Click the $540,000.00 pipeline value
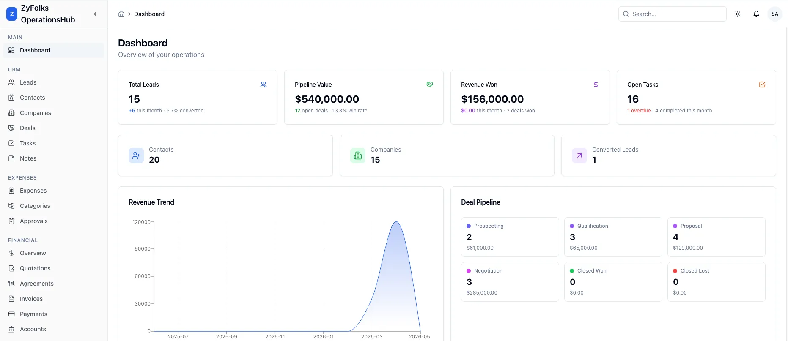Image resolution: width=788 pixels, height=341 pixels. point(327,99)
